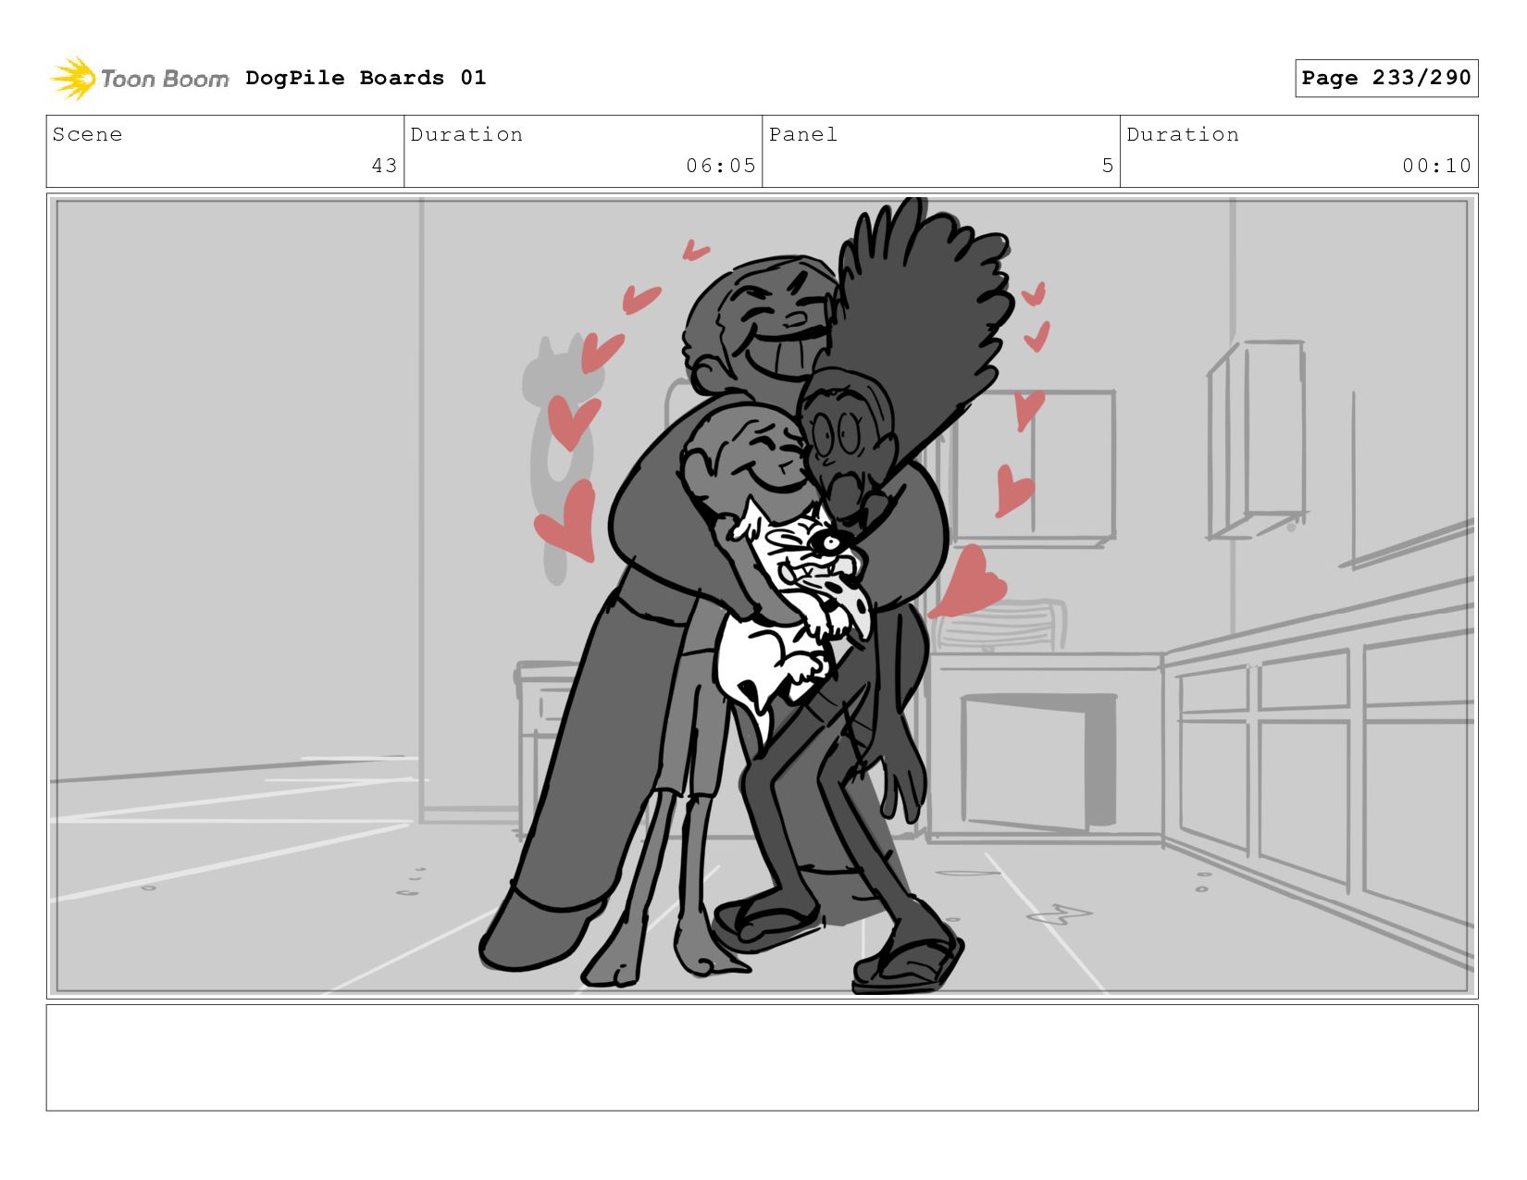The image size is (1527, 1180).
Task: Click the empty notes box below the panel
Action: pyautogui.click(x=762, y=1058)
